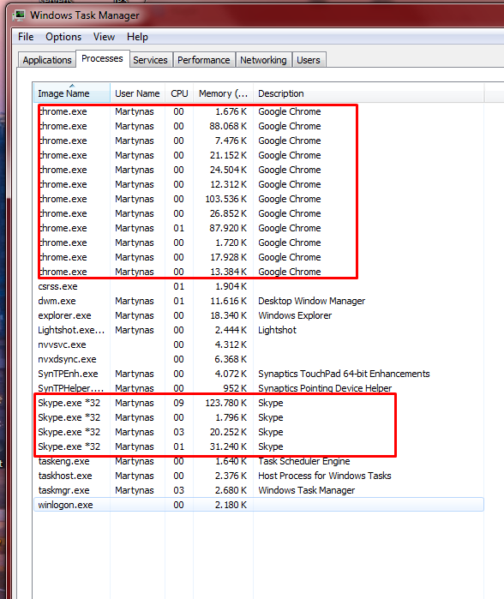Select chrome.exe row using 103.536 K
504x599 pixels.
click(x=259, y=199)
